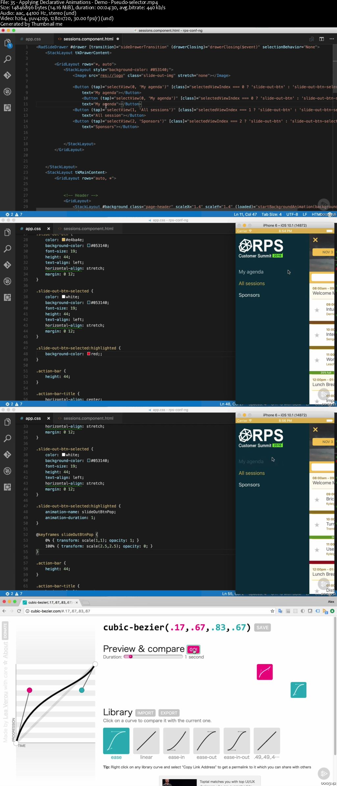
Task: Tap the NOV 3 button in the 8:54 PM simulator
Action: [x=324, y=252]
